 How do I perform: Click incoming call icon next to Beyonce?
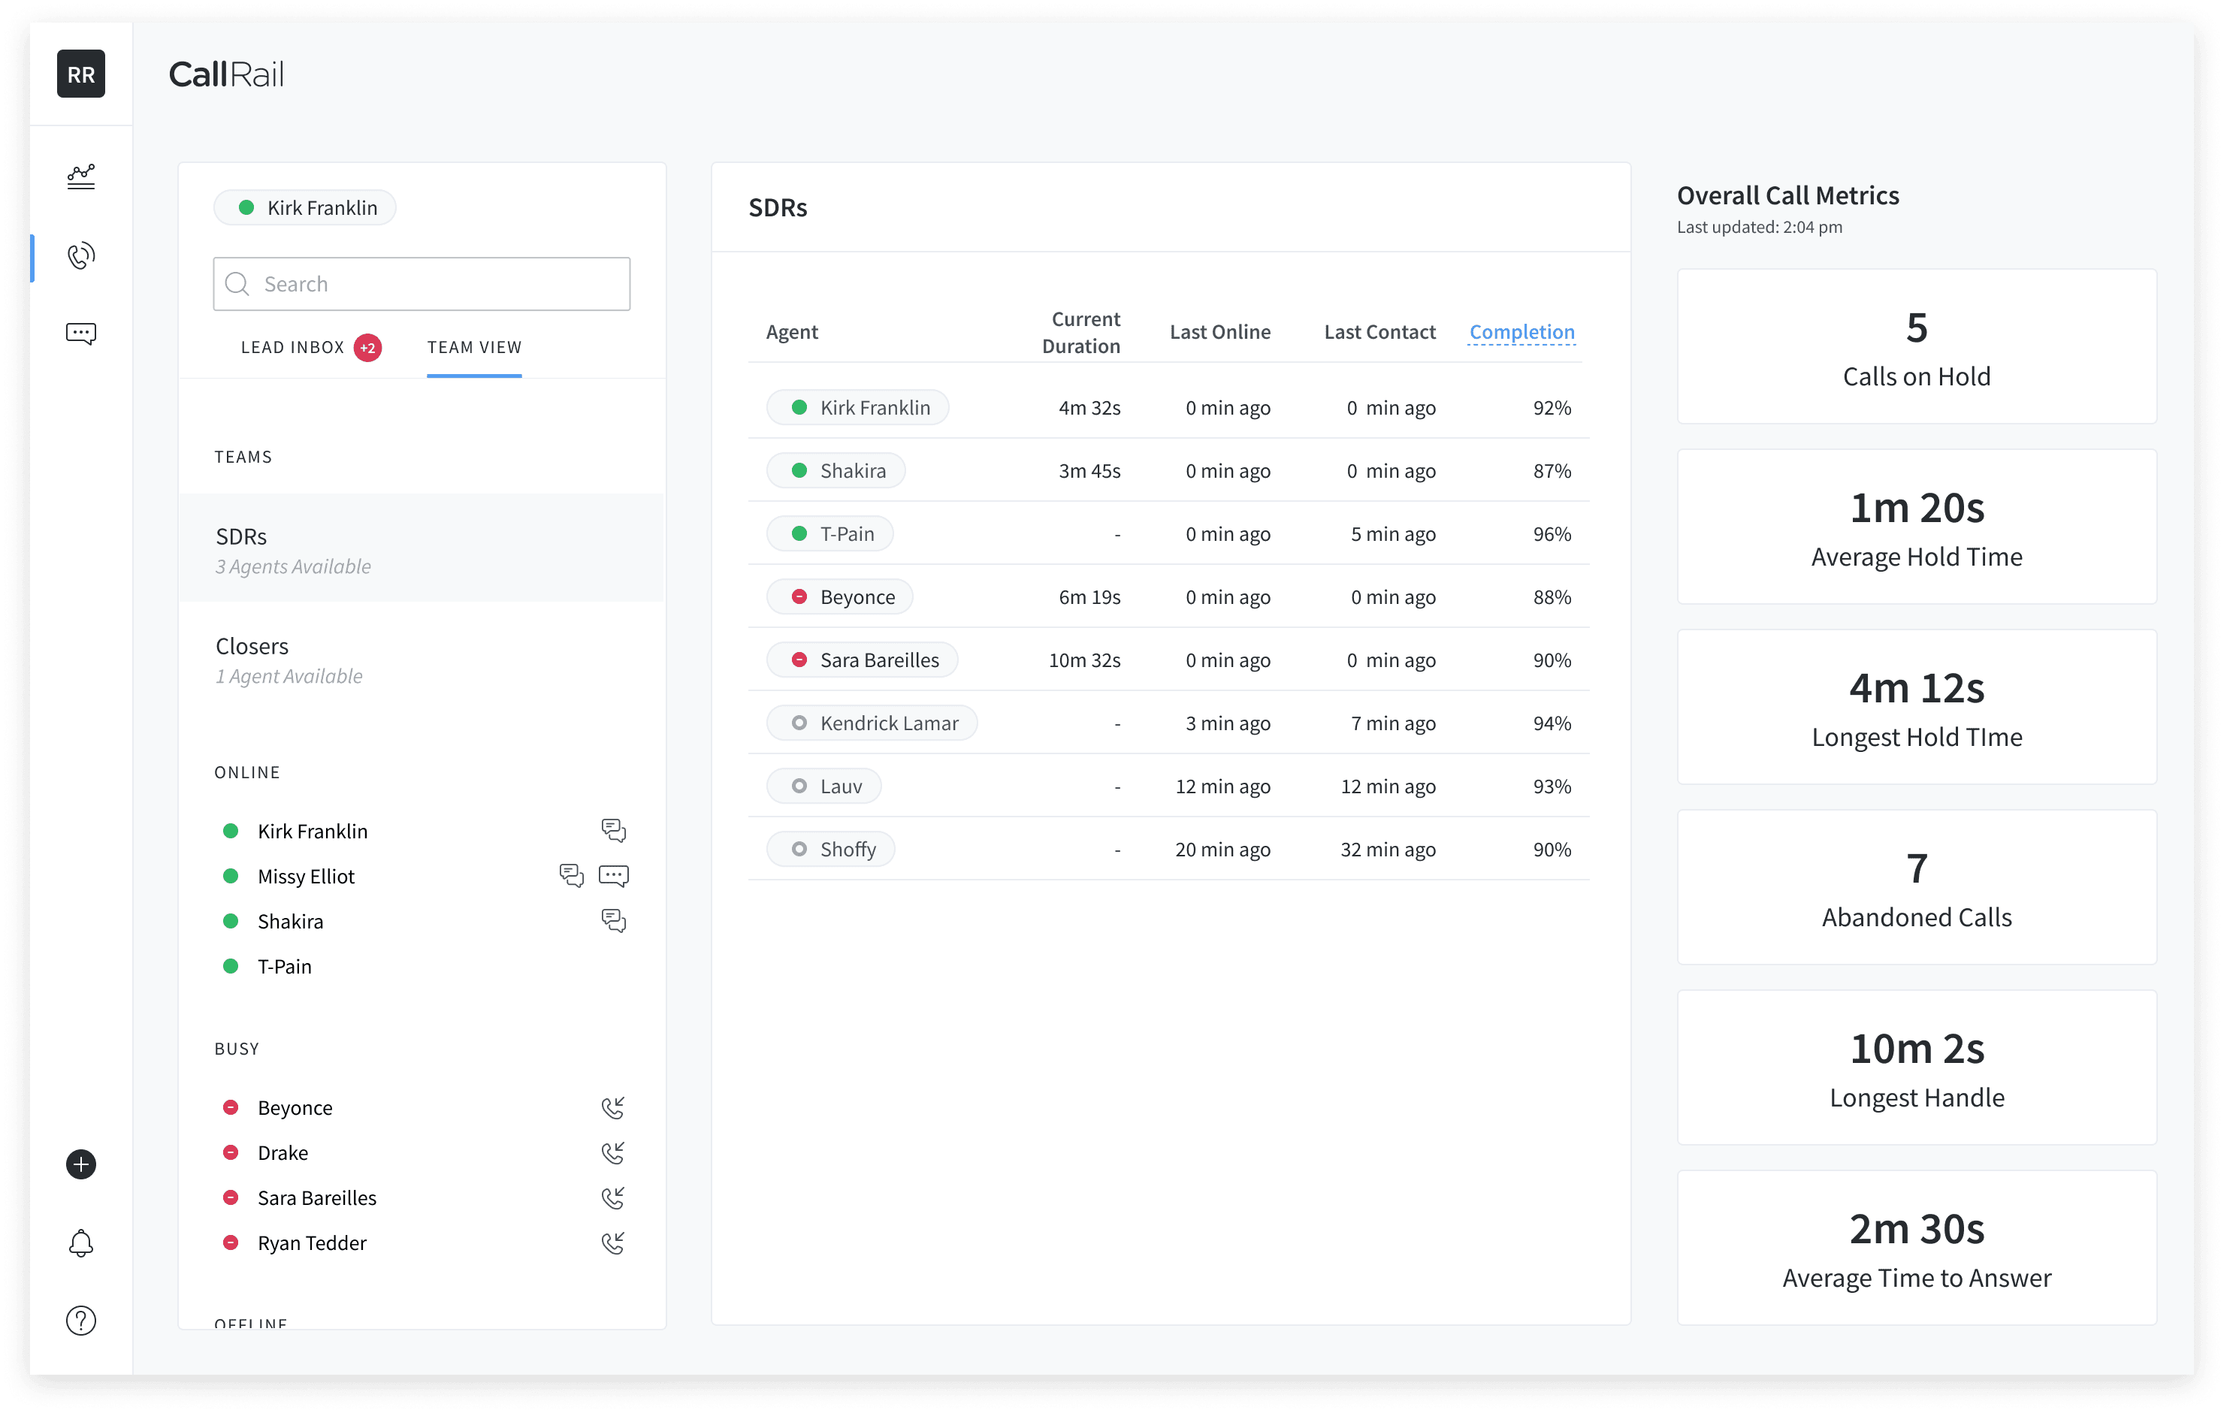613,1107
